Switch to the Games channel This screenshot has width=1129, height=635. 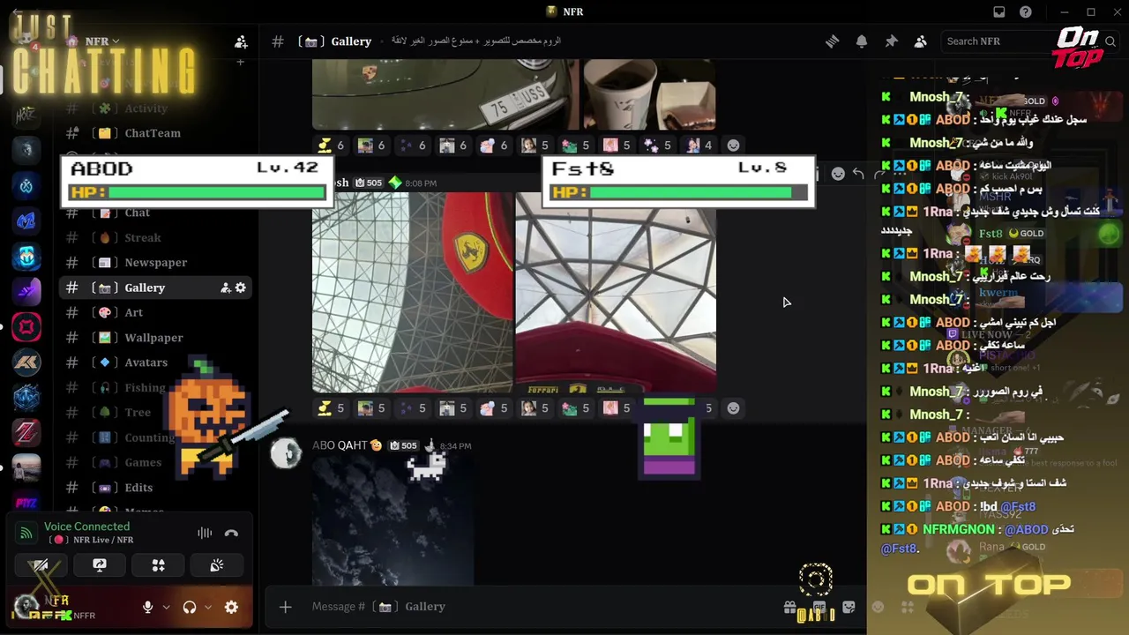tap(157, 462)
